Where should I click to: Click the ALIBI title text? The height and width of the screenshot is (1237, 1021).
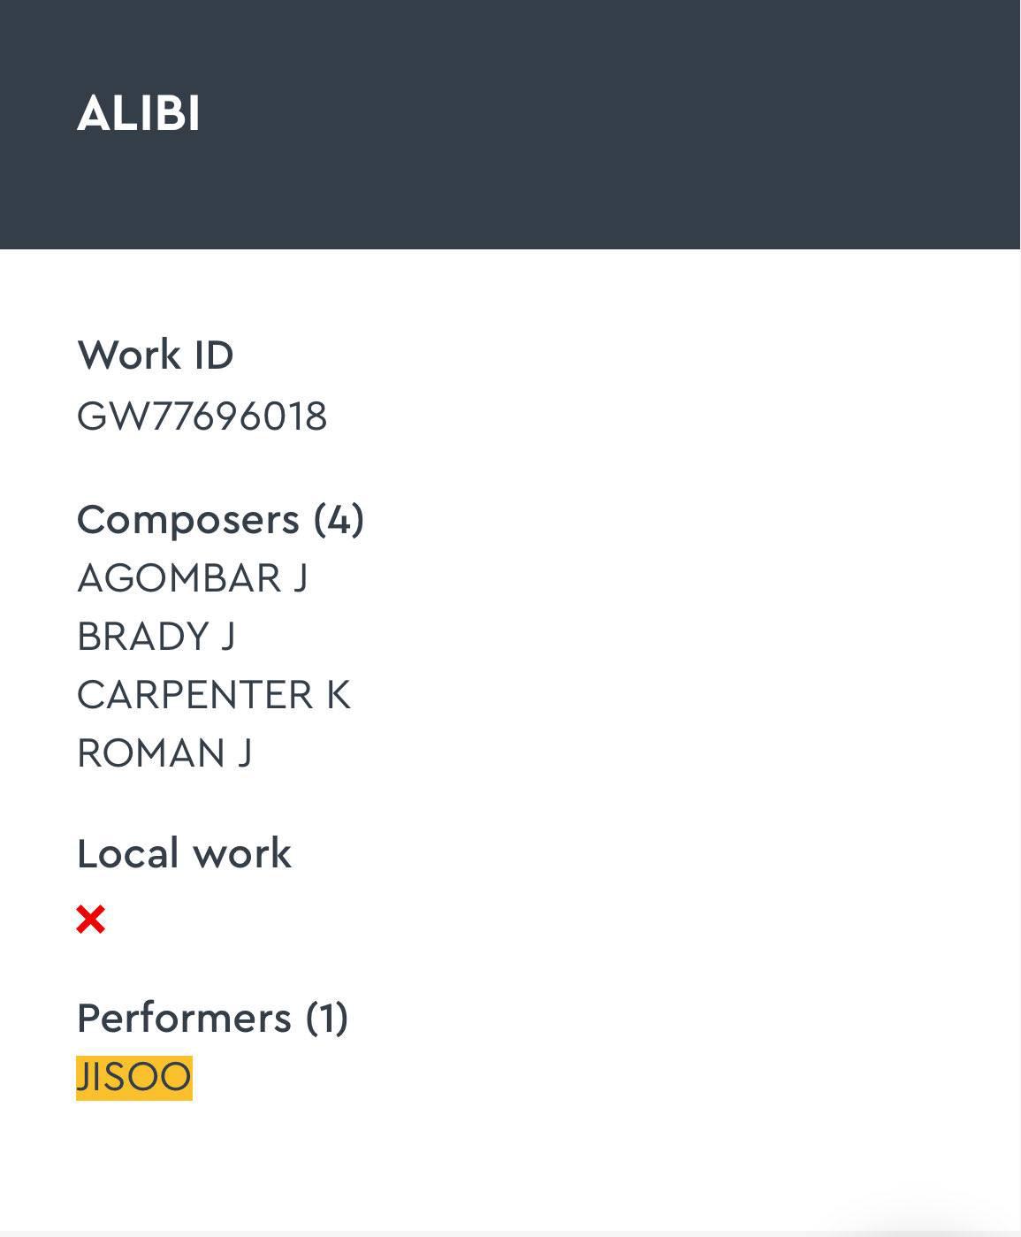[139, 114]
